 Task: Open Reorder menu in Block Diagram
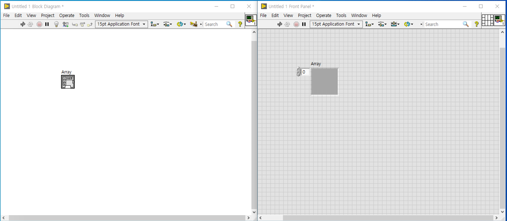181,24
